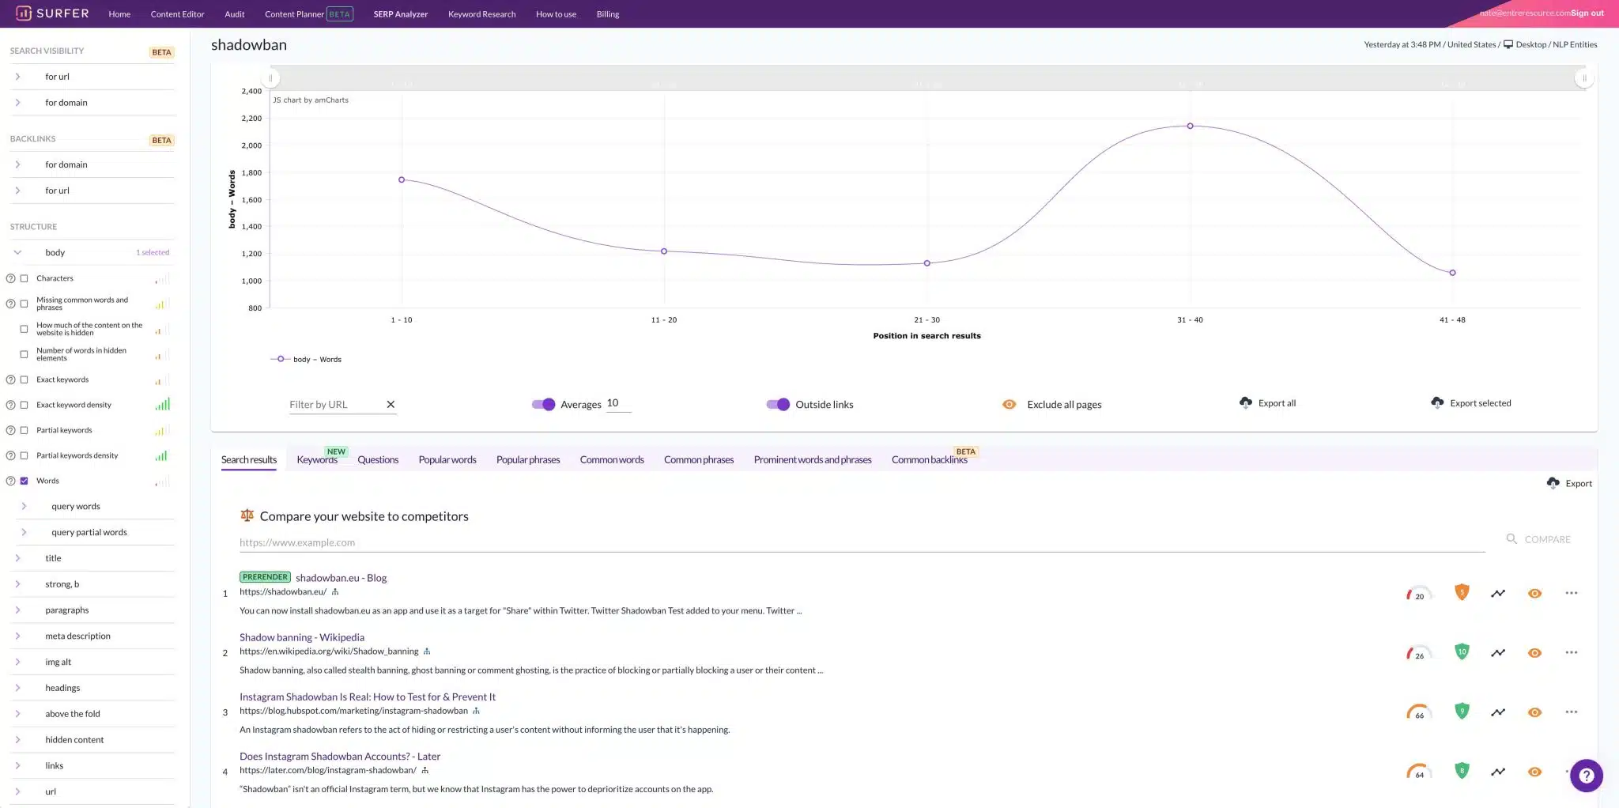
Task: Open more options for shadowban.eu result
Action: (x=1571, y=593)
